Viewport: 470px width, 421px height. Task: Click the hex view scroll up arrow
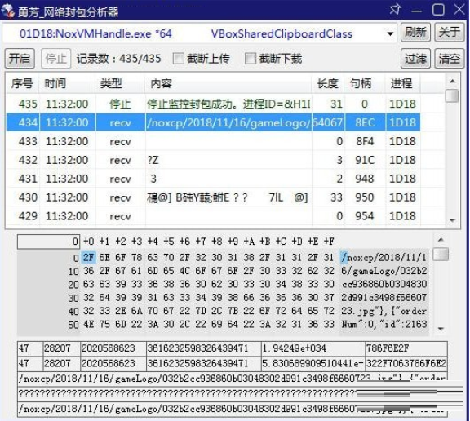tap(441, 239)
